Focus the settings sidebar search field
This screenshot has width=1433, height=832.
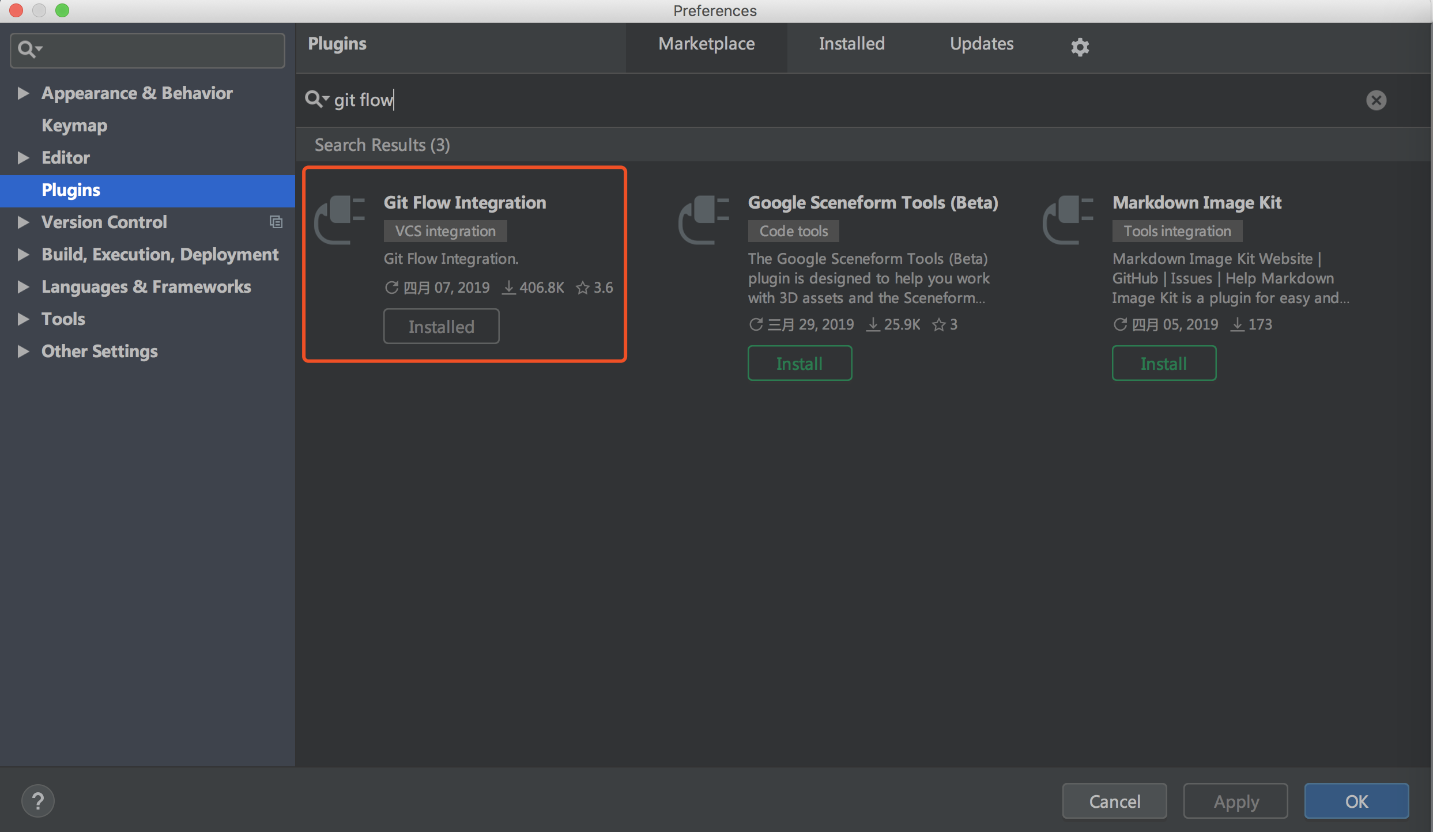148,50
